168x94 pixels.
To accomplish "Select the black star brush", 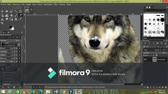I will [146, 24].
